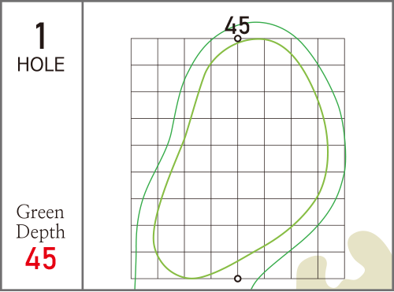Click the top-left grid cell

[x=144, y=52]
